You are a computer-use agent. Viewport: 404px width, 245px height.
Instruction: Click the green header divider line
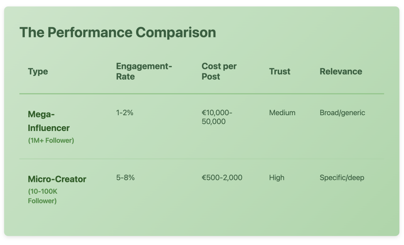click(201, 94)
